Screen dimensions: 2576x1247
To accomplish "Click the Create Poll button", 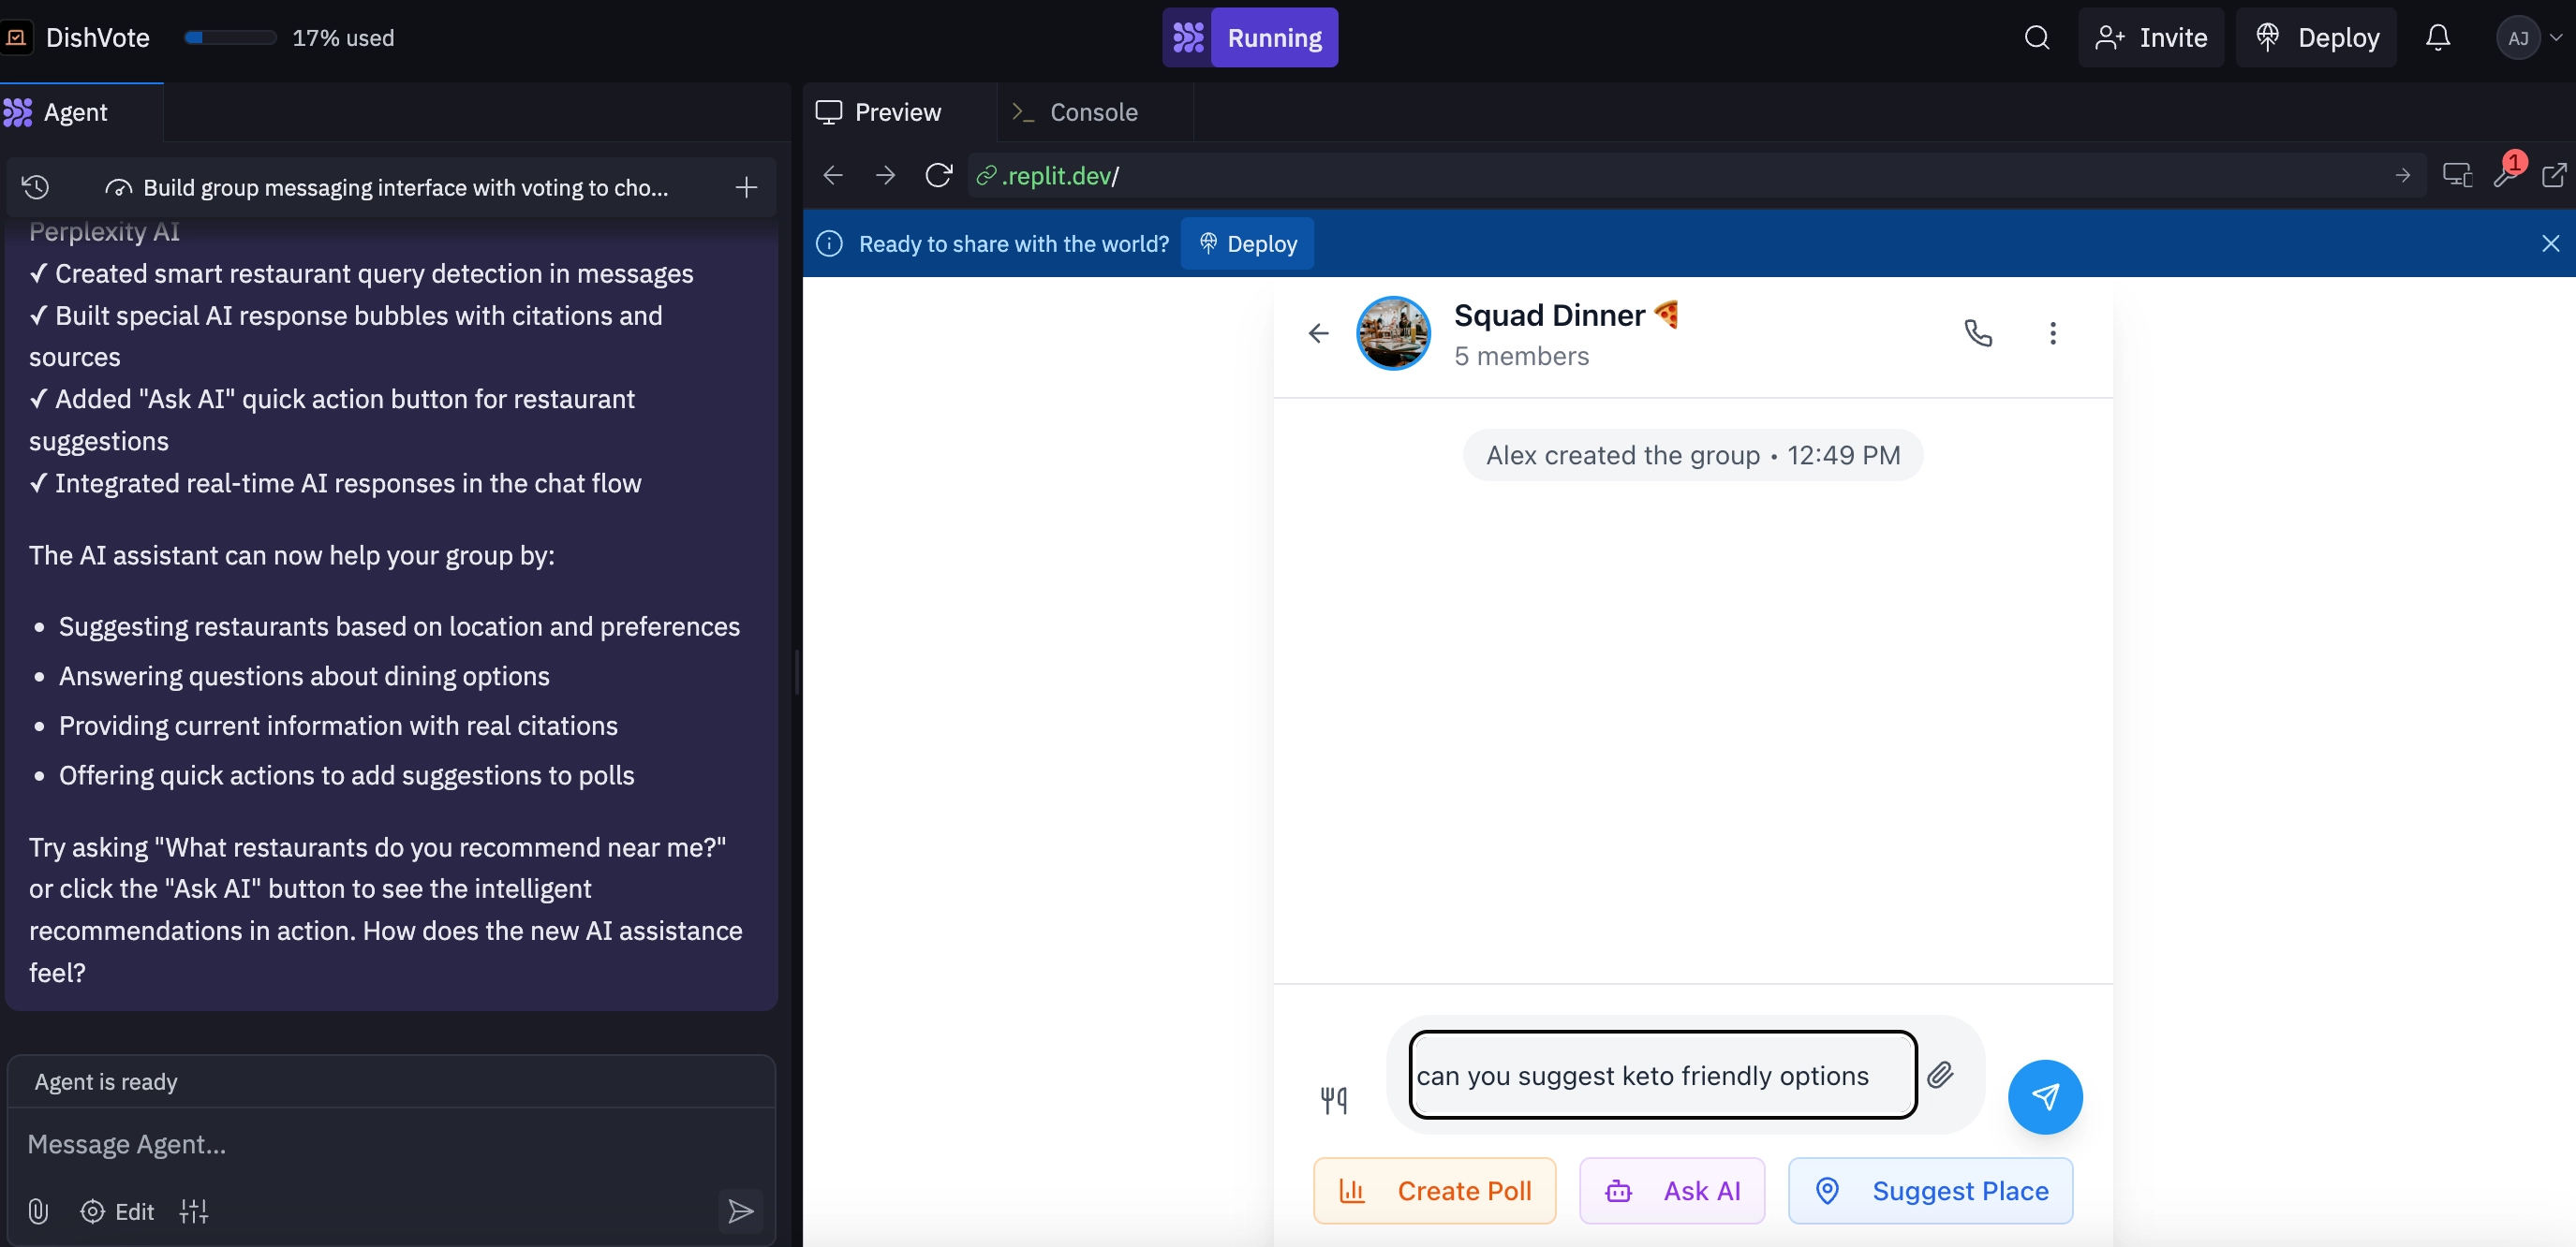I will (x=1434, y=1190).
